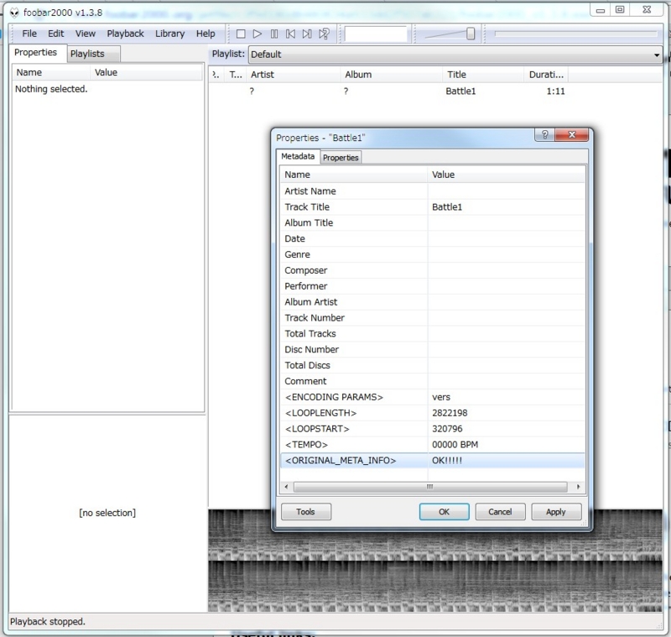The height and width of the screenshot is (637, 671).
Task: Click the dialog scrollbar left arrow
Action: 286,487
